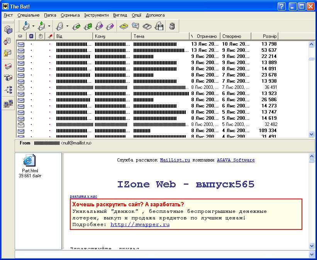Forward the selected message

tap(99, 26)
